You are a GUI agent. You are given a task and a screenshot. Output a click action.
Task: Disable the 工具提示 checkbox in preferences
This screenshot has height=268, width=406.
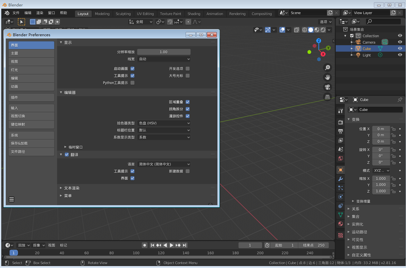click(x=132, y=75)
